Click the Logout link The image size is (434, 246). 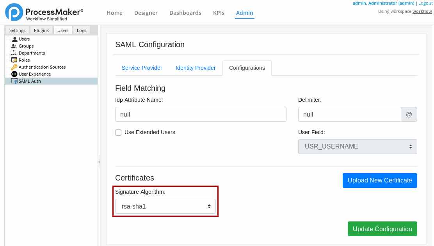(425, 3)
